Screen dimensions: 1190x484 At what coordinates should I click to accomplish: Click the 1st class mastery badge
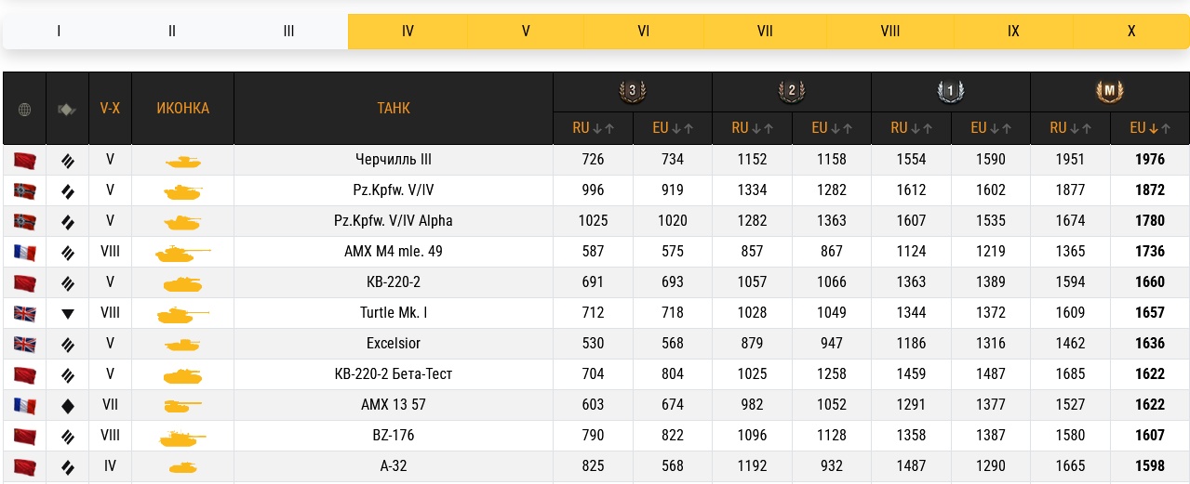pos(951,91)
